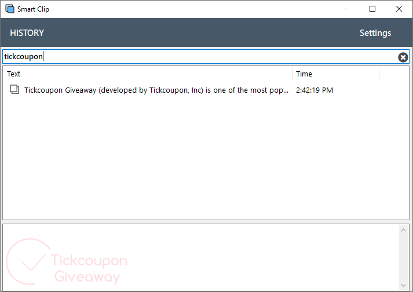Click the preview pane scroll down arrow
This screenshot has width=413, height=292.
tap(403, 286)
